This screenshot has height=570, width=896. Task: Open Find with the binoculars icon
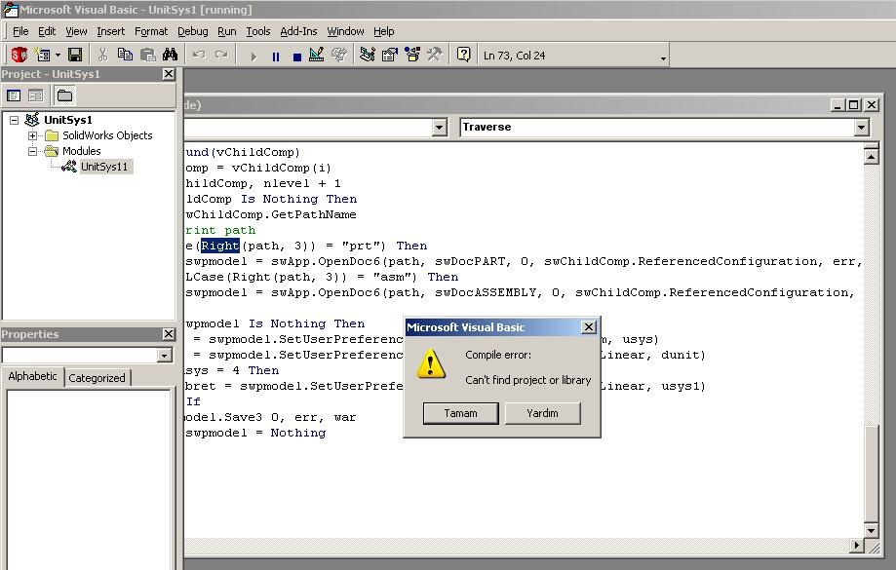pyautogui.click(x=170, y=55)
